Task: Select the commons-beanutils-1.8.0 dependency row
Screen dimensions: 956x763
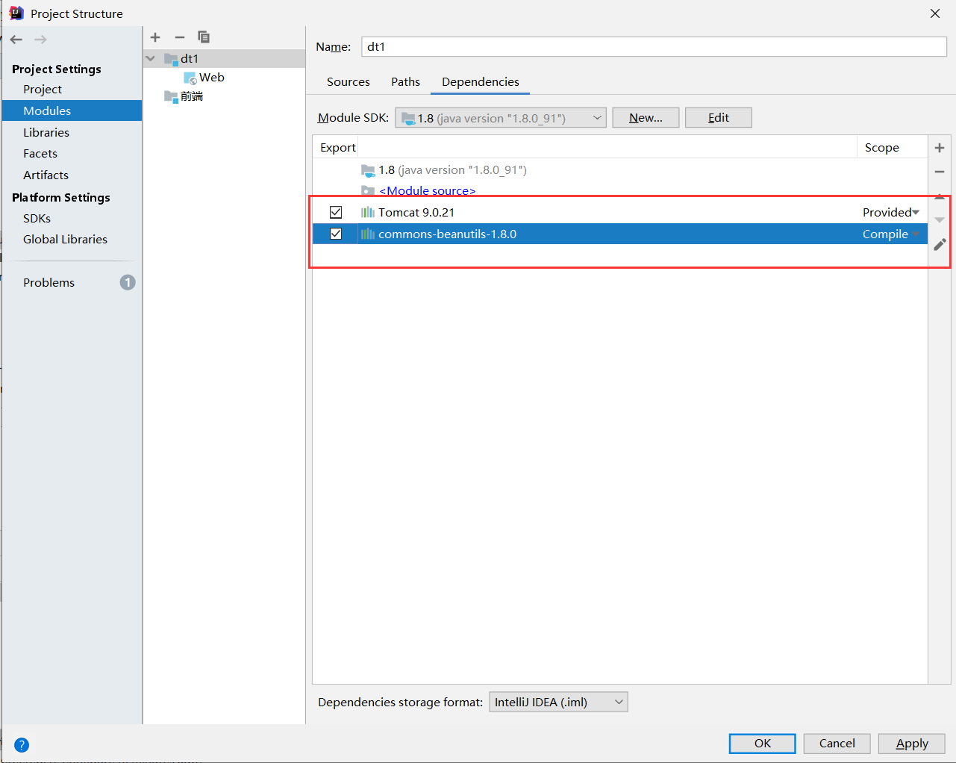Action: [619, 234]
